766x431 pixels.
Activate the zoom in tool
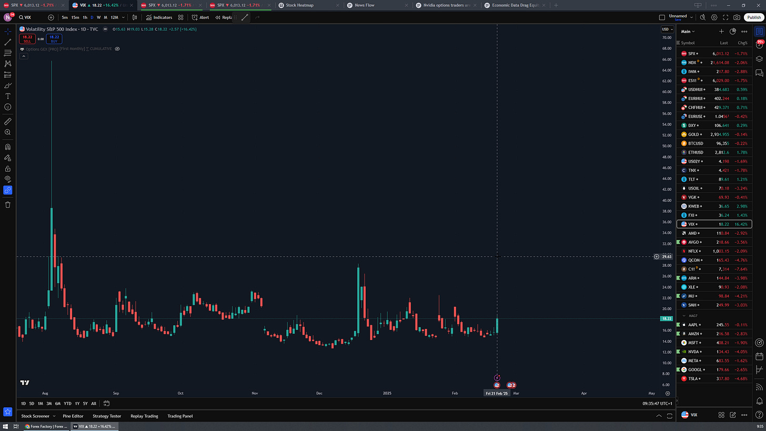(x=8, y=133)
